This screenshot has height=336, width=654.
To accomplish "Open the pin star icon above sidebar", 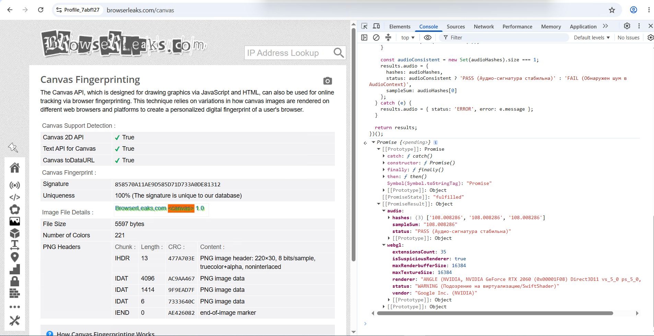I will 13,147.
